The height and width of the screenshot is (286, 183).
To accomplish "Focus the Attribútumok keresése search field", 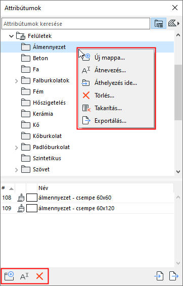I will pyautogui.click(x=76, y=24).
